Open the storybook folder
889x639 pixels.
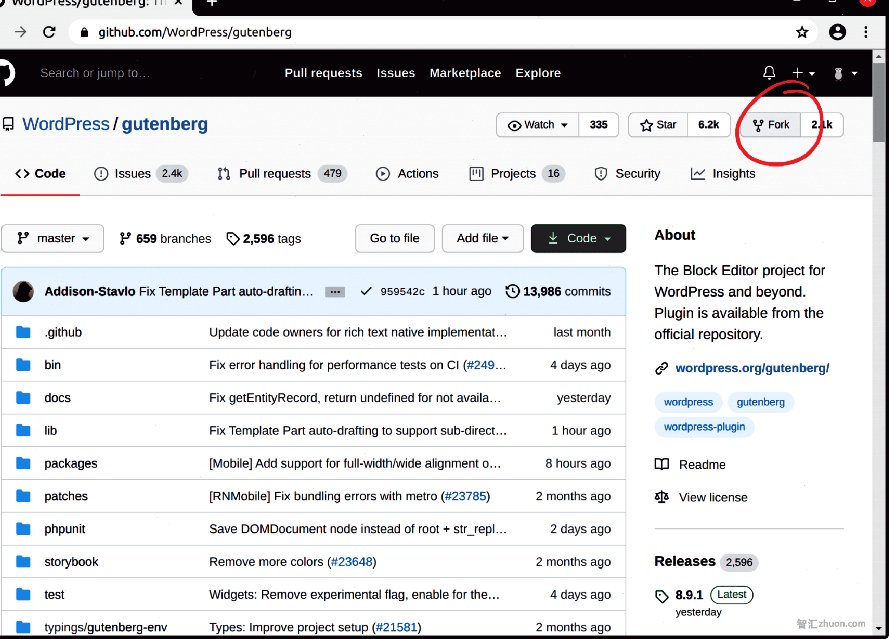[71, 562]
